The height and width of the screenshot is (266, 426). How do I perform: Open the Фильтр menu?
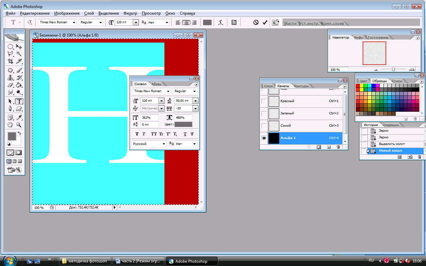pos(130,13)
